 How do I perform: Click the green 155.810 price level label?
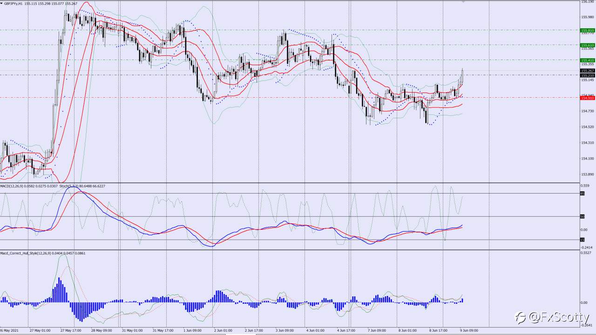(588, 30)
